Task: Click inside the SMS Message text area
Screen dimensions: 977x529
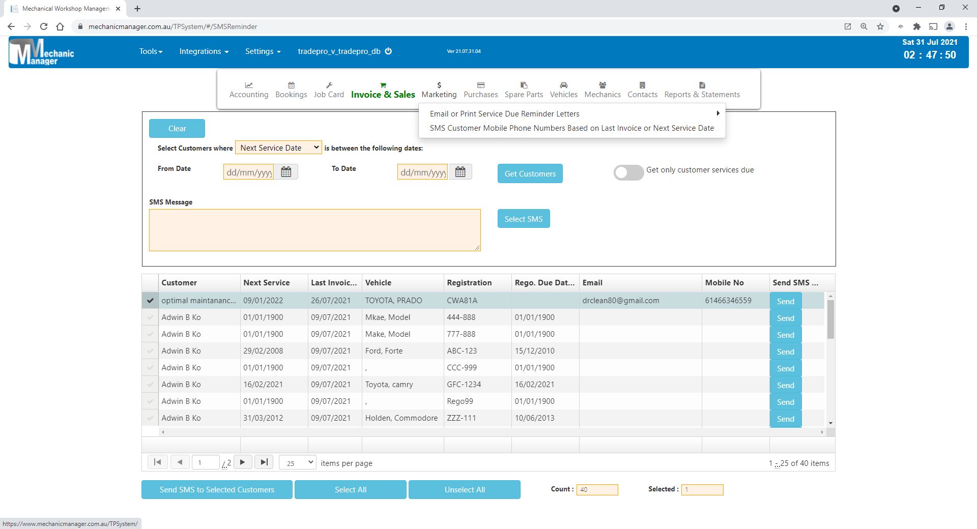Action: click(314, 230)
